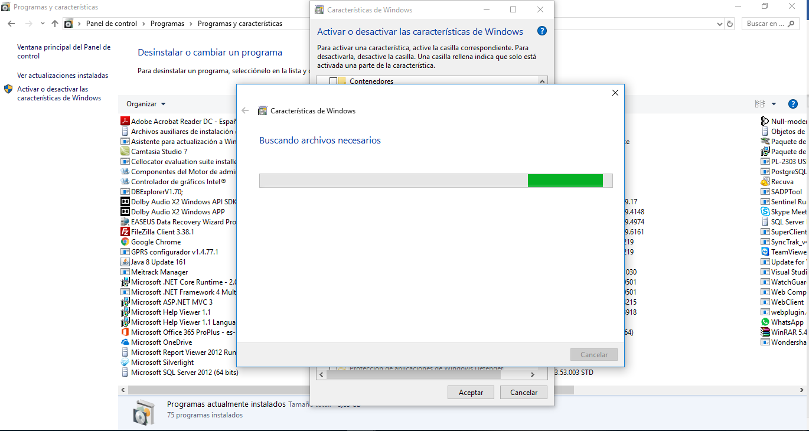Click Aceptar in Características de Windows dialog
Screen dimensions: 809x431
click(x=471, y=392)
